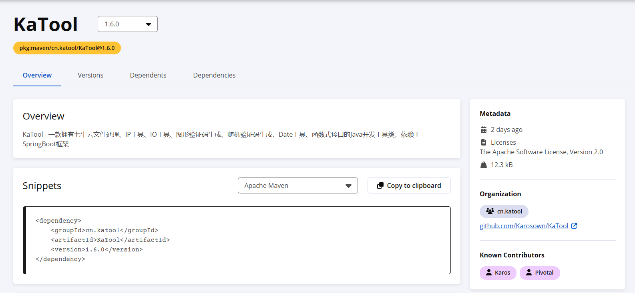This screenshot has height=293, width=635.
Task: Click the external link icon after GitHub URL
Action: 574,226
